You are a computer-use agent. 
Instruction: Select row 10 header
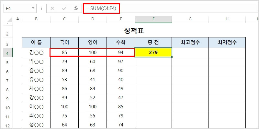(7, 107)
